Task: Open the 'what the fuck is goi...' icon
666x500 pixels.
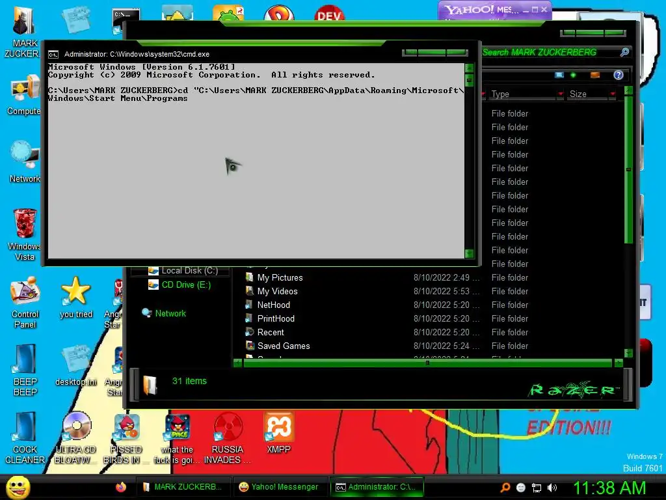Action: (x=177, y=438)
